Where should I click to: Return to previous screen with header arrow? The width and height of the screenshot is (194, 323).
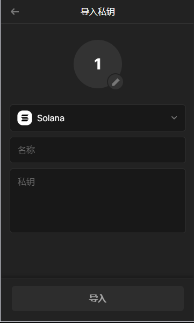[x=15, y=12]
